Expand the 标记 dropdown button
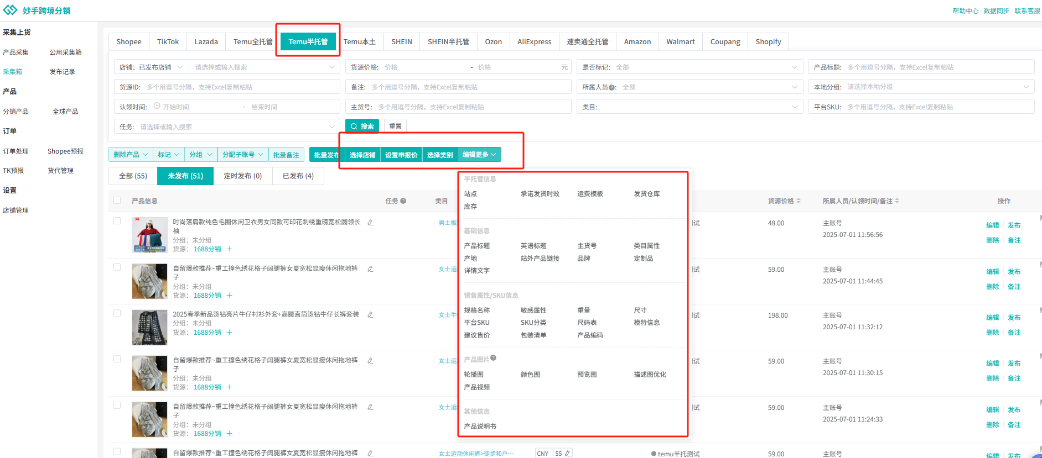Image resolution: width=1042 pixels, height=458 pixels. click(x=169, y=155)
